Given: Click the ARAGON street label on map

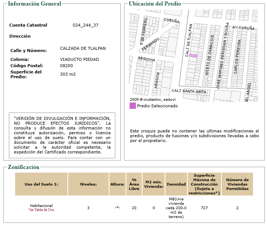Looking at the screenshot, I should tap(157, 80).
